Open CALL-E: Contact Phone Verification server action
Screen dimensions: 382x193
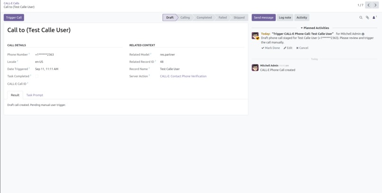click(x=183, y=76)
